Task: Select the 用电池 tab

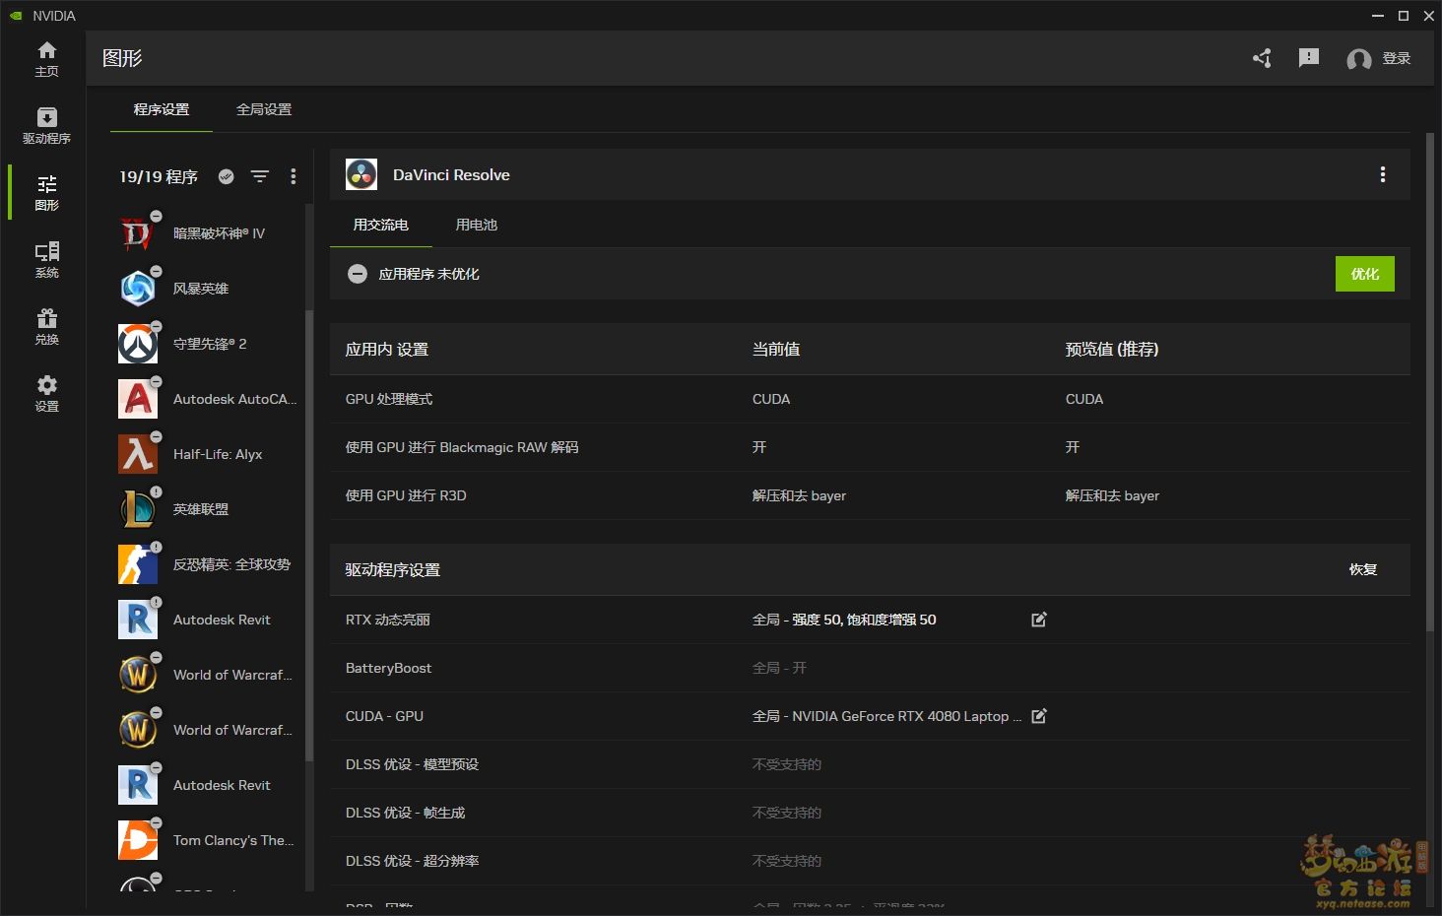Action: (x=477, y=225)
